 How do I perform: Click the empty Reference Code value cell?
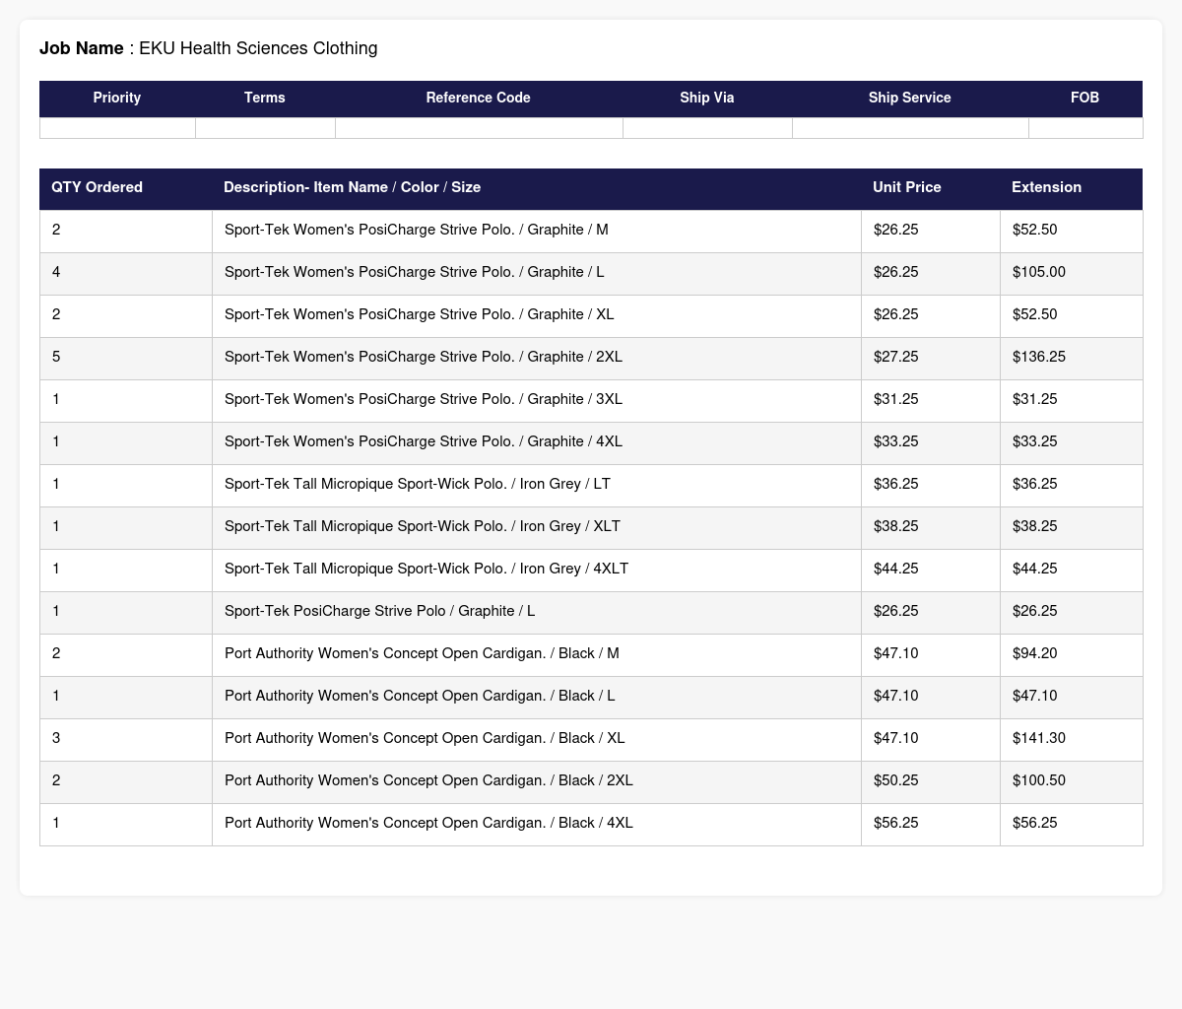tap(479, 128)
